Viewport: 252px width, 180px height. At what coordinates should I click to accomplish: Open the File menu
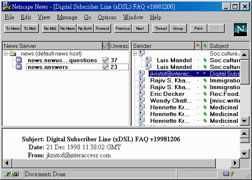pos(9,17)
